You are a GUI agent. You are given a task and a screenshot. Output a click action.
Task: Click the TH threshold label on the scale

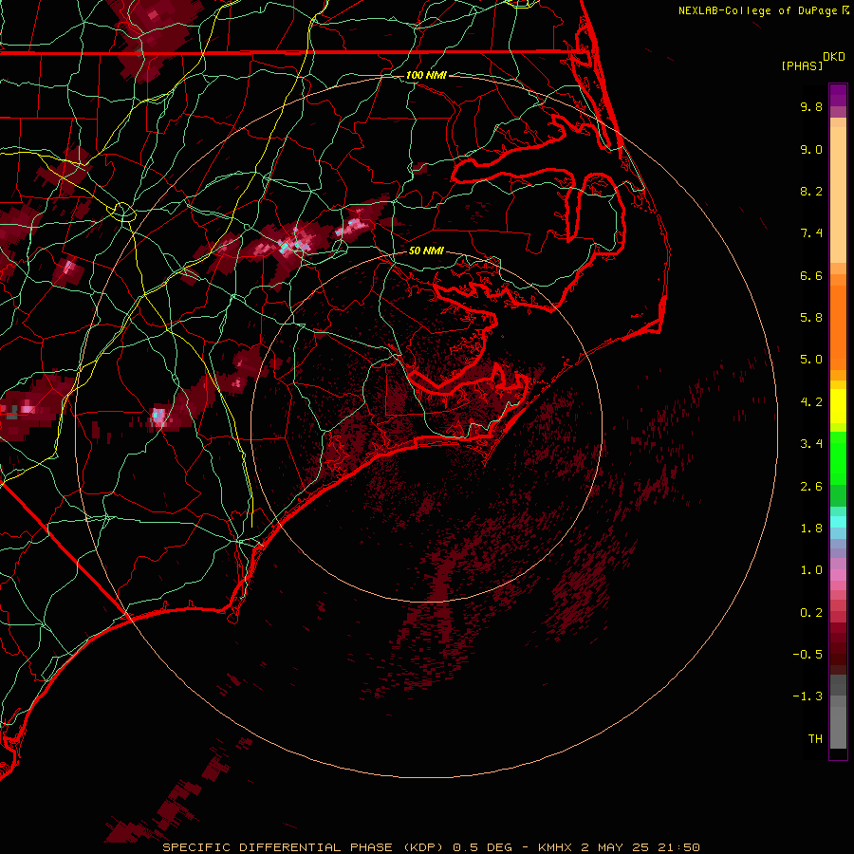point(815,739)
